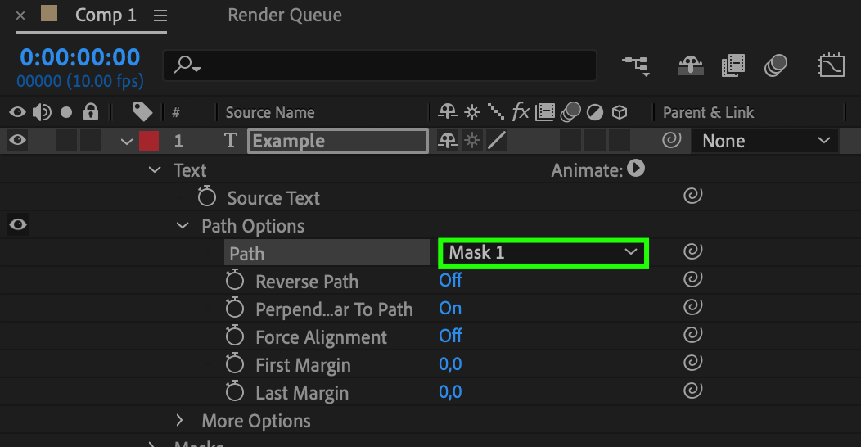Image resolution: width=861 pixels, height=447 pixels.
Task: Click the red layer label color swatch
Action: [149, 141]
